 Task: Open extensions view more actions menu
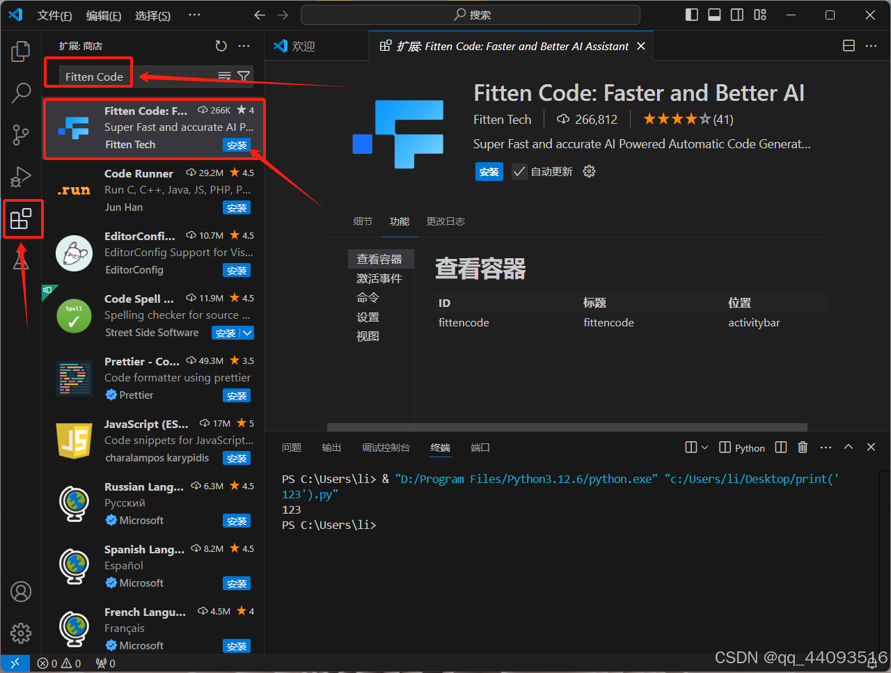pyautogui.click(x=244, y=46)
